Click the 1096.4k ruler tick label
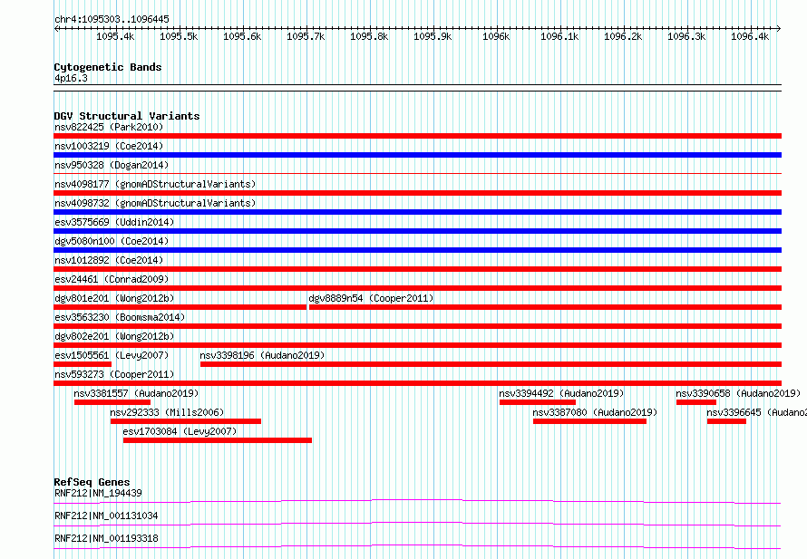 point(750,36)
